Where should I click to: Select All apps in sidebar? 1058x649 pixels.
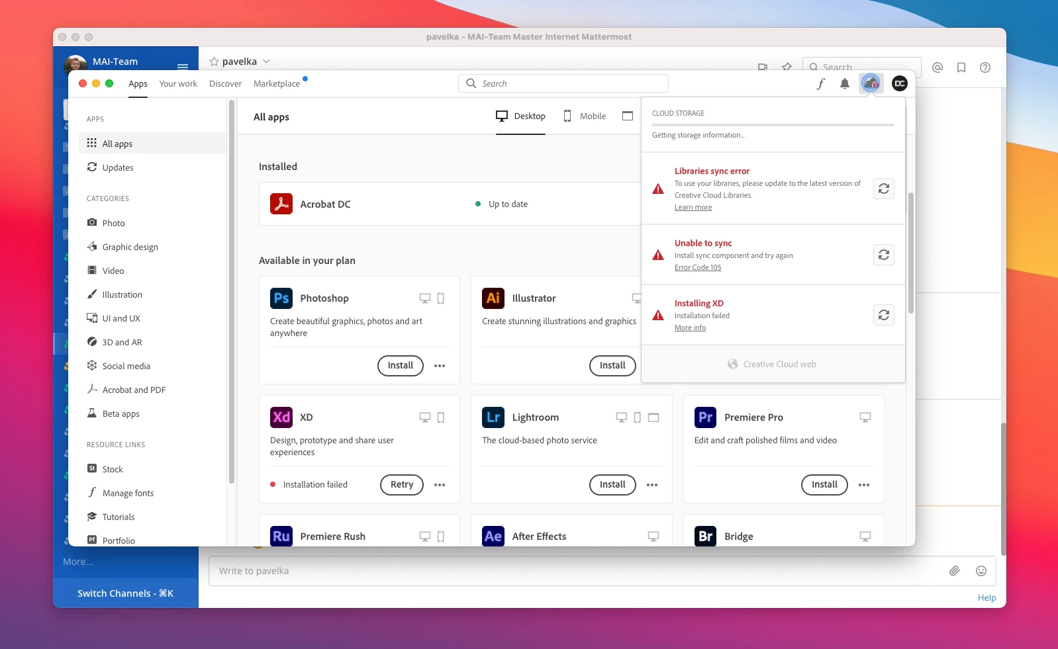click(x=153, y=144)
